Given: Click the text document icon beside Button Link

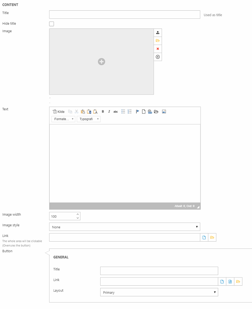Looking at the screenshot, I should click(x=230, y=281).
